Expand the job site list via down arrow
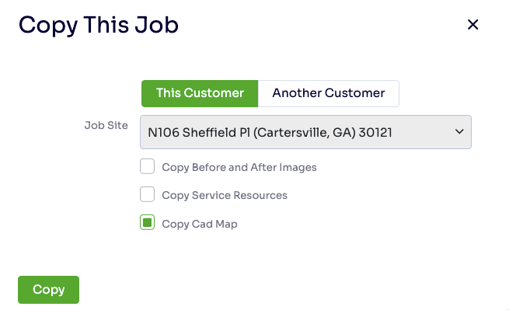Viewport: 509px width, 310px height. click(x=459, y=132)
